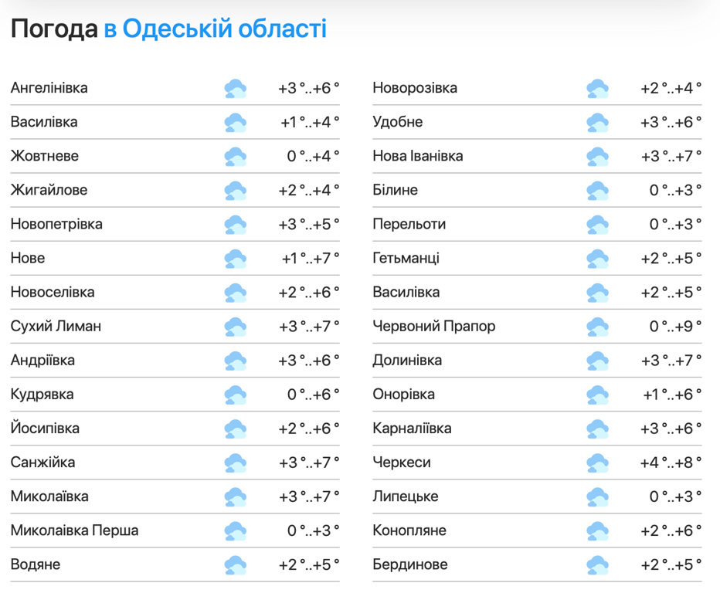720x593 pixels.
Task: Click the cloud icon beside Ангелінівка
Action: point(235,88)
